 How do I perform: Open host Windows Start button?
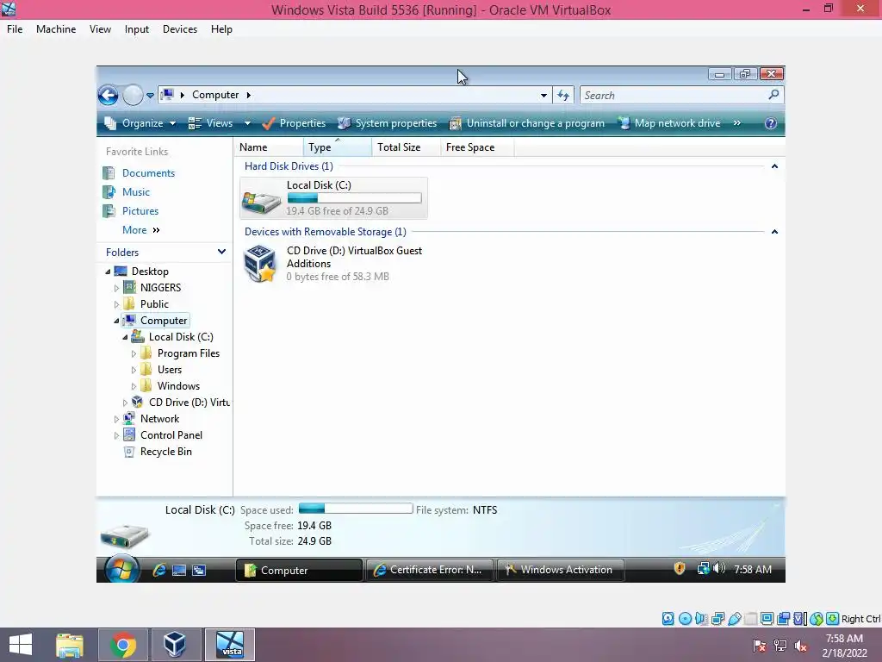(21, 645)
